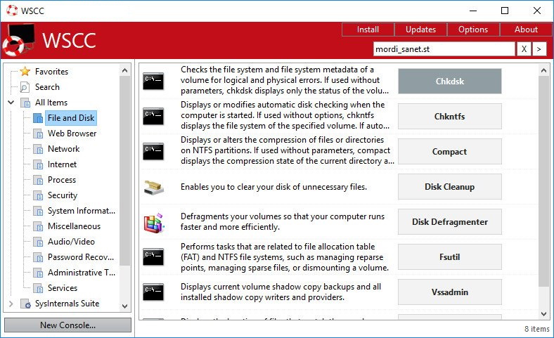Select Internet category

click(62, 164)
